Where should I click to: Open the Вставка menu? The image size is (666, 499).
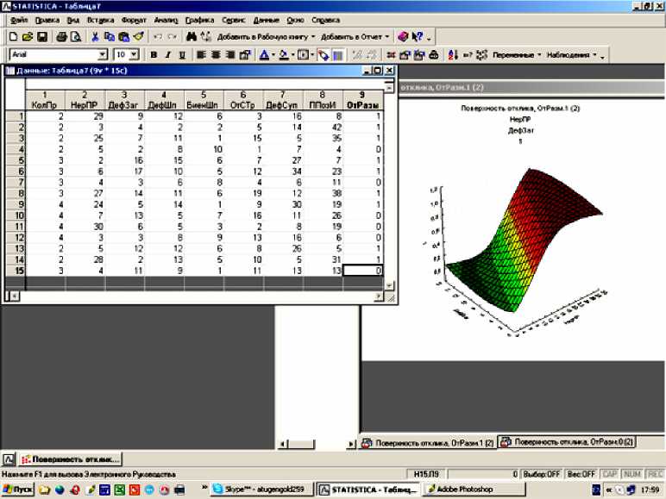100,20
